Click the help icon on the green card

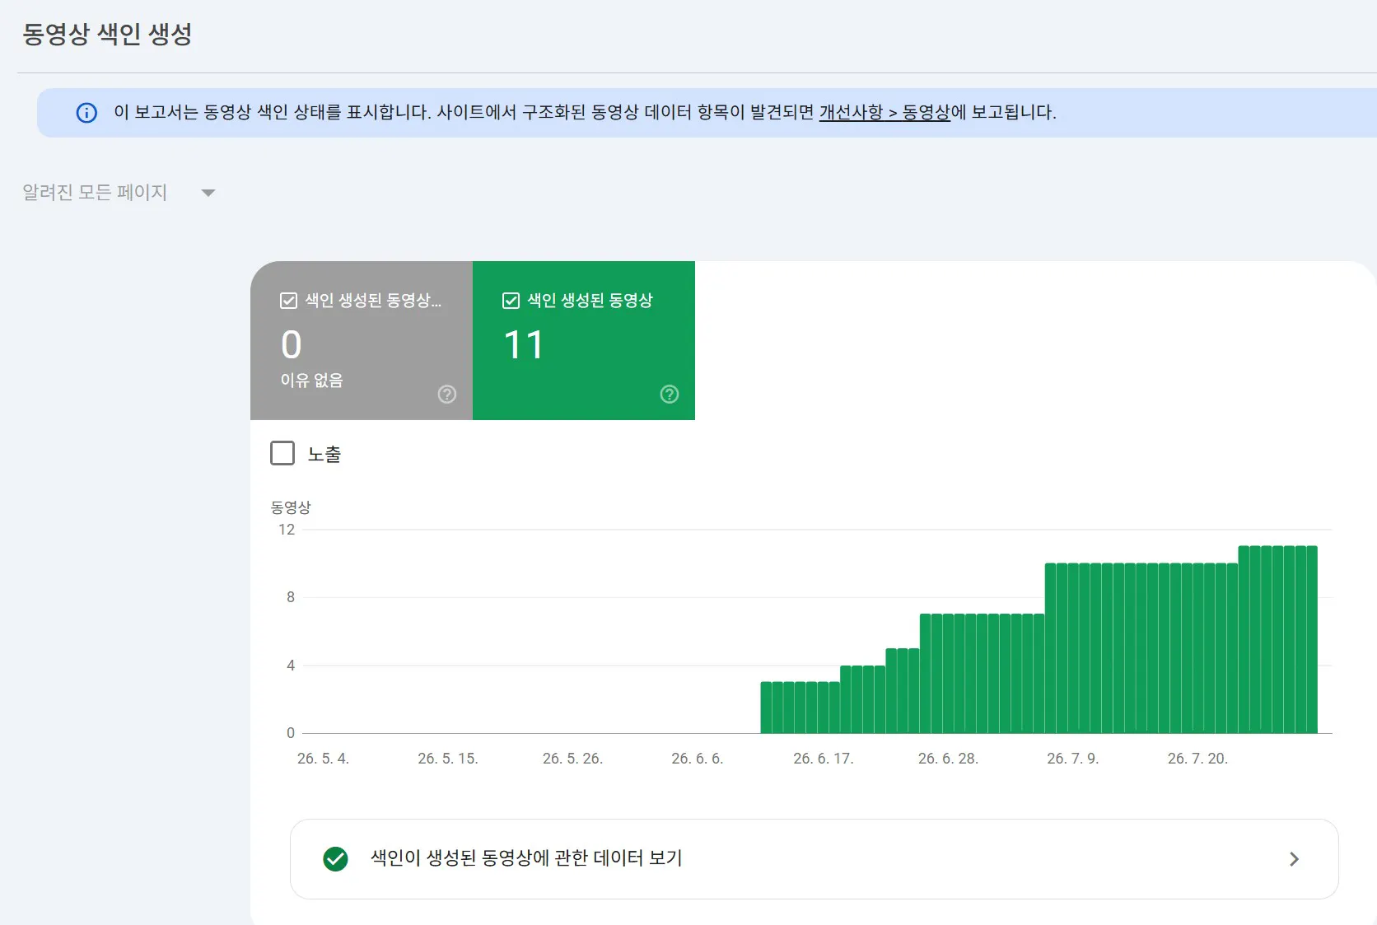click(x=670, y=395)
